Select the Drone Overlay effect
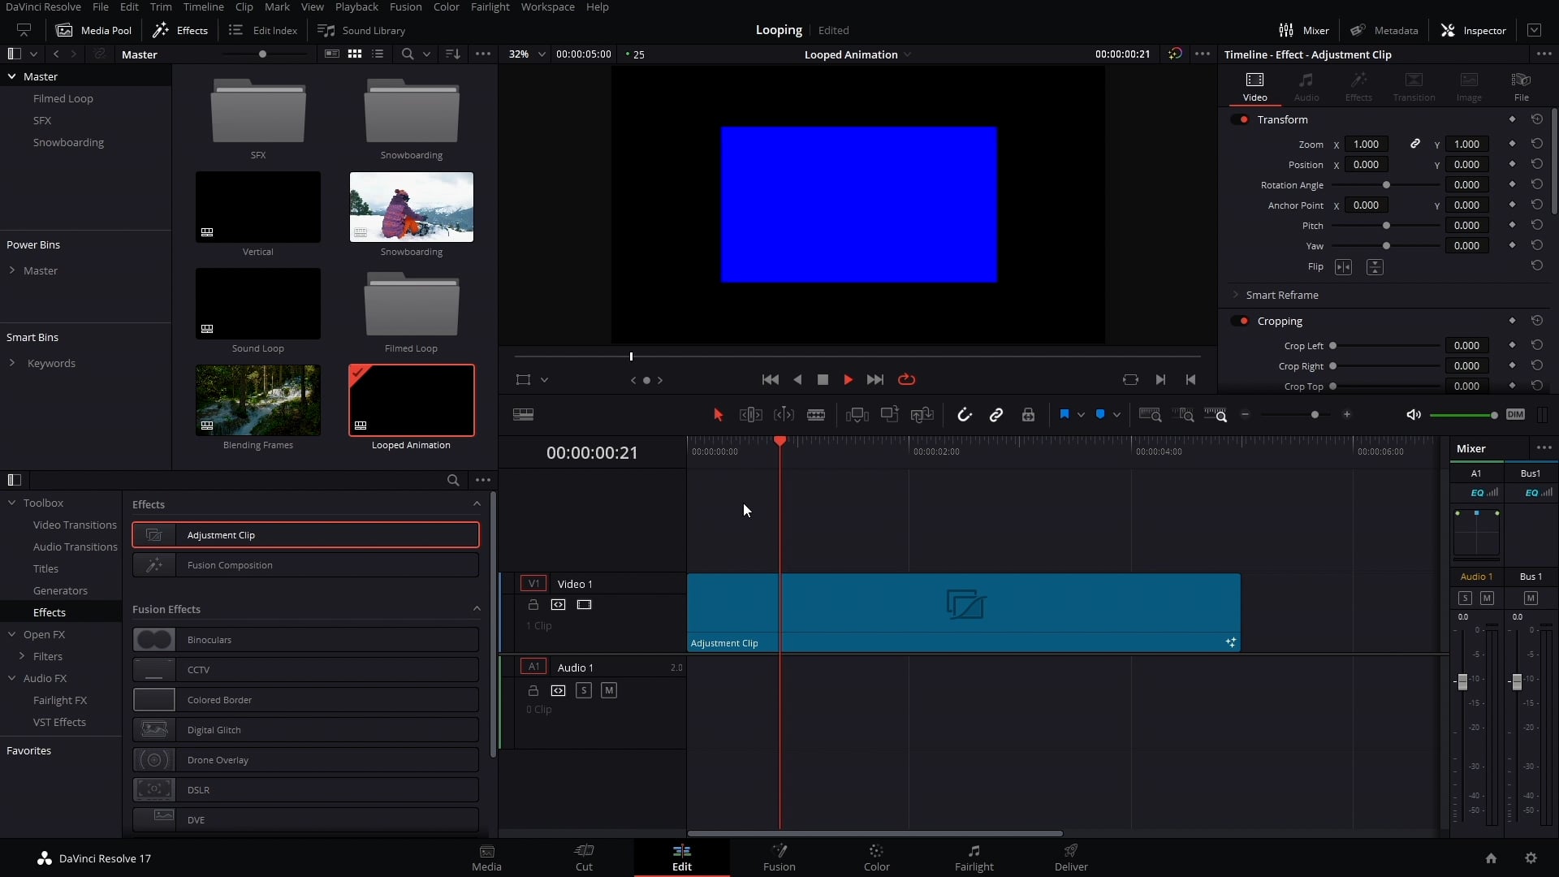 (x=305, y=759)
